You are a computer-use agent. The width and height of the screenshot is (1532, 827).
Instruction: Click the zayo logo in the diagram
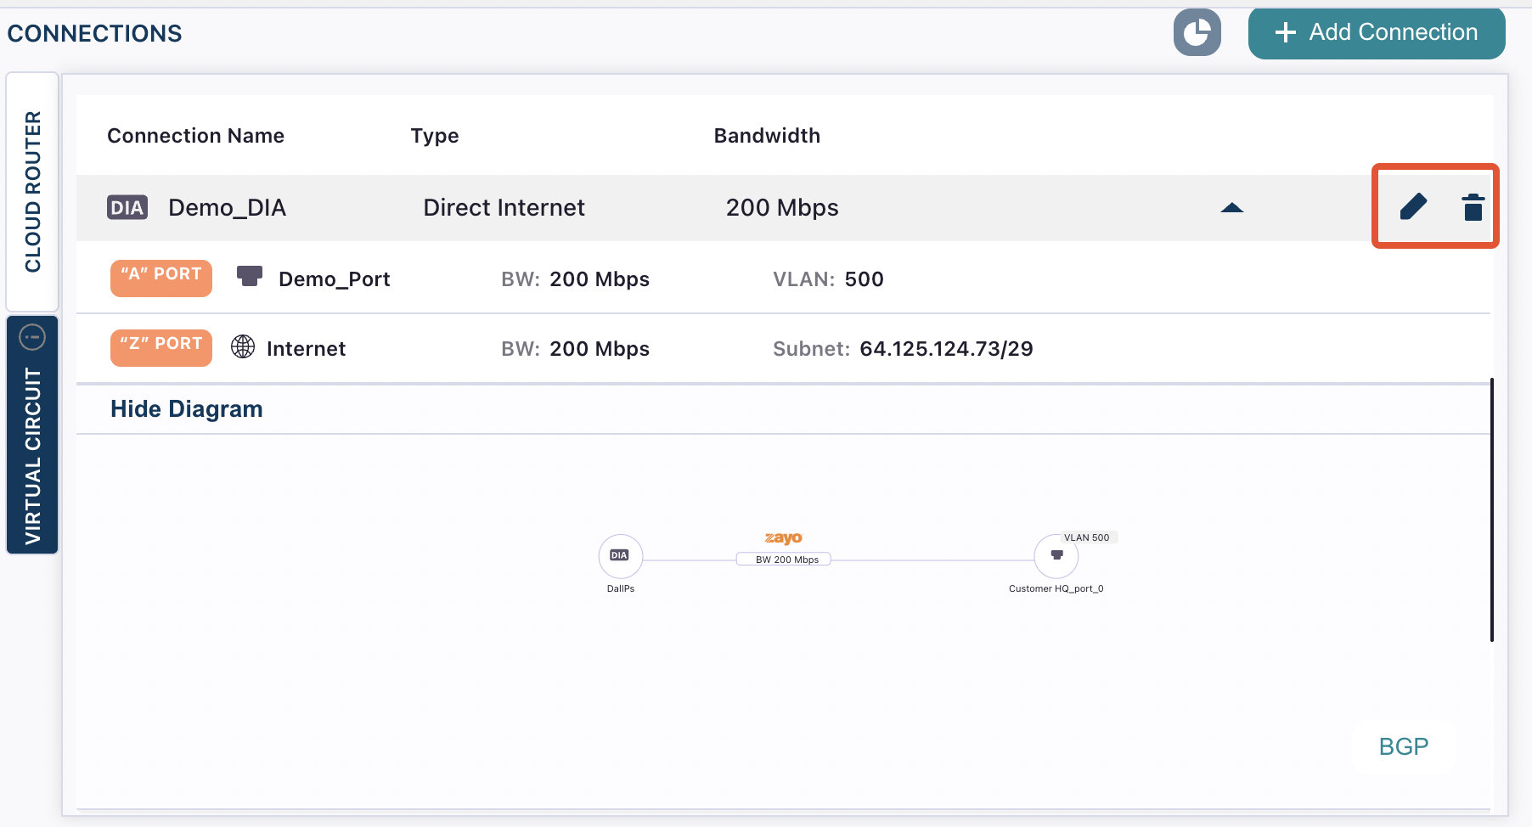coord(783,538)
